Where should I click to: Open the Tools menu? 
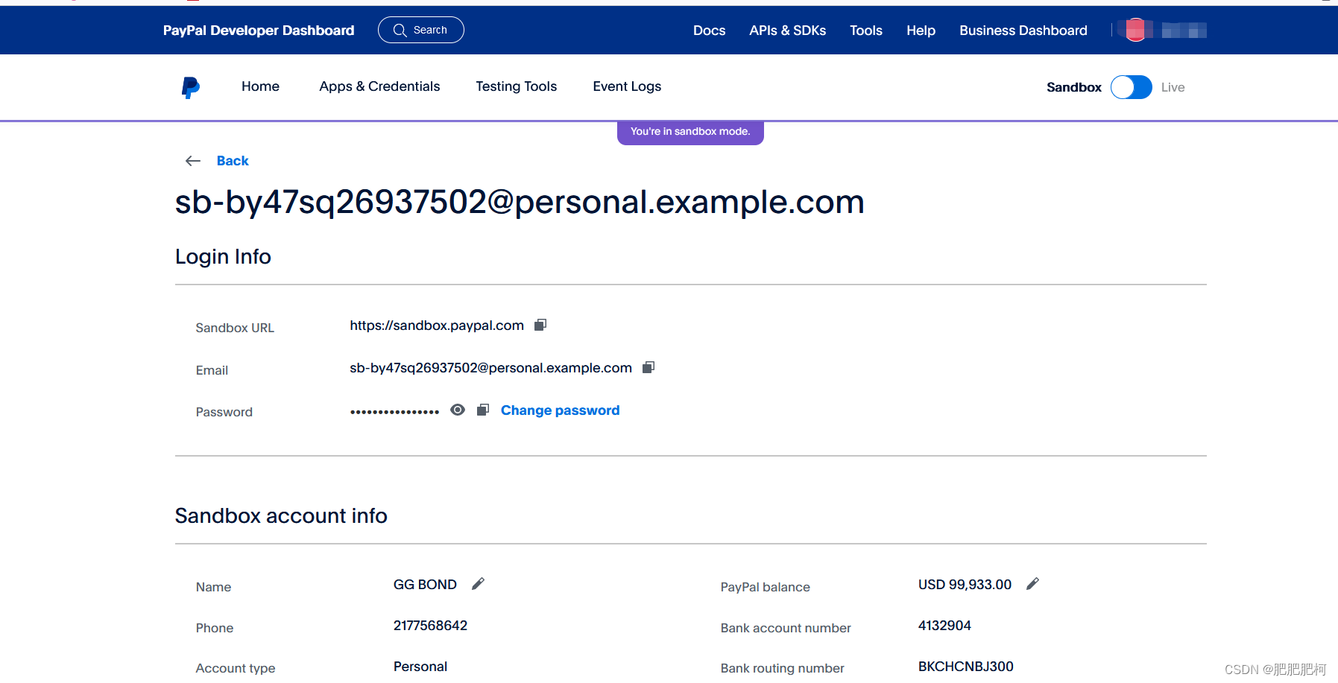pyautogui.click(x=865, y=31)
